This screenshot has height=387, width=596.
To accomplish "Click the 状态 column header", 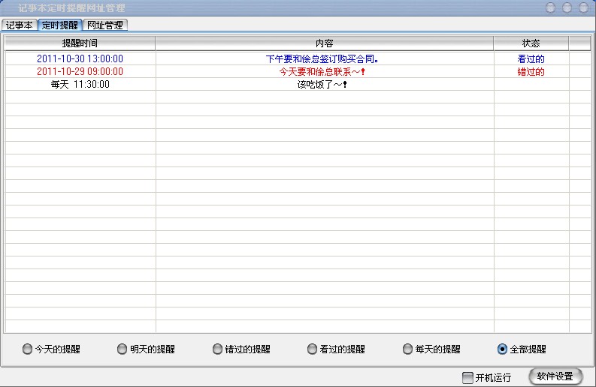I will [531, 43].
